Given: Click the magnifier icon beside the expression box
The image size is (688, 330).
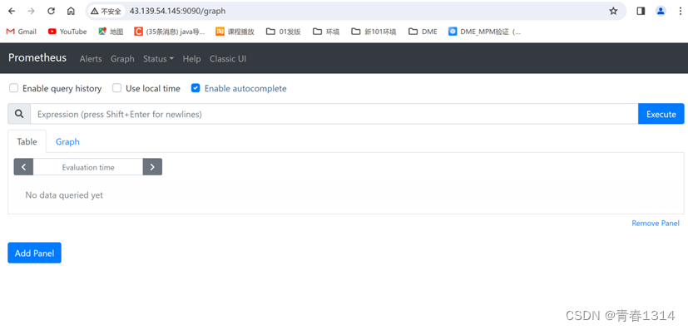Looking at the screenshot, I should pyautogui.click(x=19, y=114).
